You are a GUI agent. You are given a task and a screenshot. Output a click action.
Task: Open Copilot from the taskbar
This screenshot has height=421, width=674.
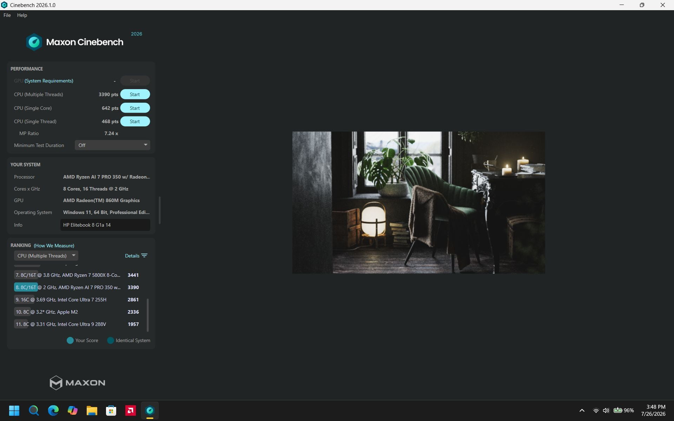72,410
